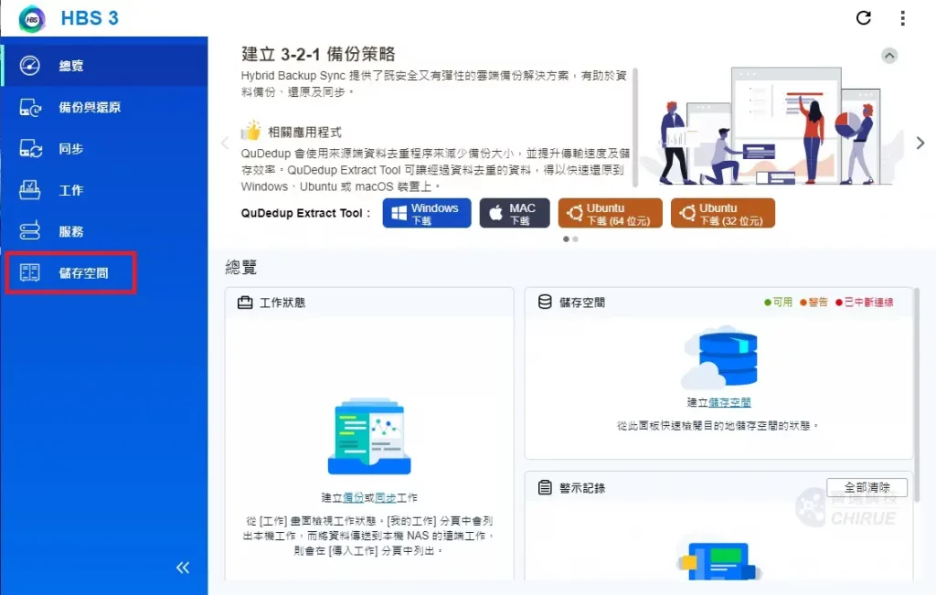Click the 建立 3-2-1 備份策略 heading
Screen dimensions: 936x595
point(318,54)
